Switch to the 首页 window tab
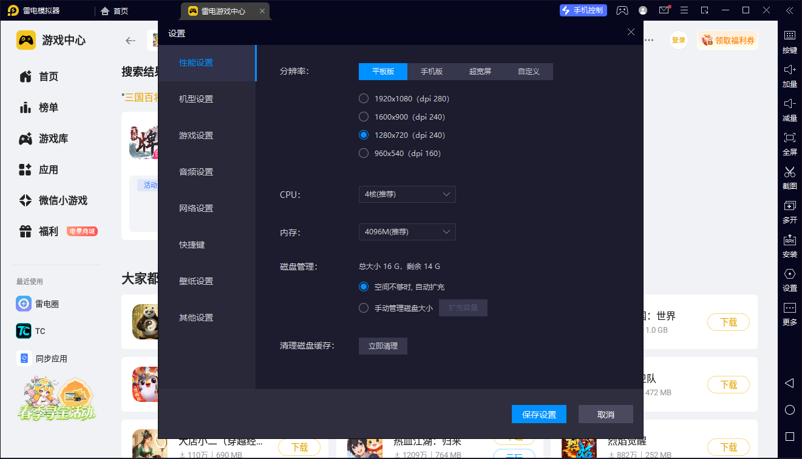Viewport: 802px width, 459px height. click(x=115, y=11)
